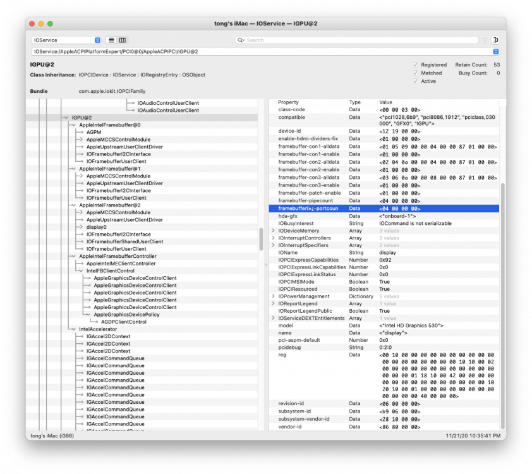This screenshot has height=474, width=532.
Task: Select the pcidebug property row
Action: coord(384,348)
